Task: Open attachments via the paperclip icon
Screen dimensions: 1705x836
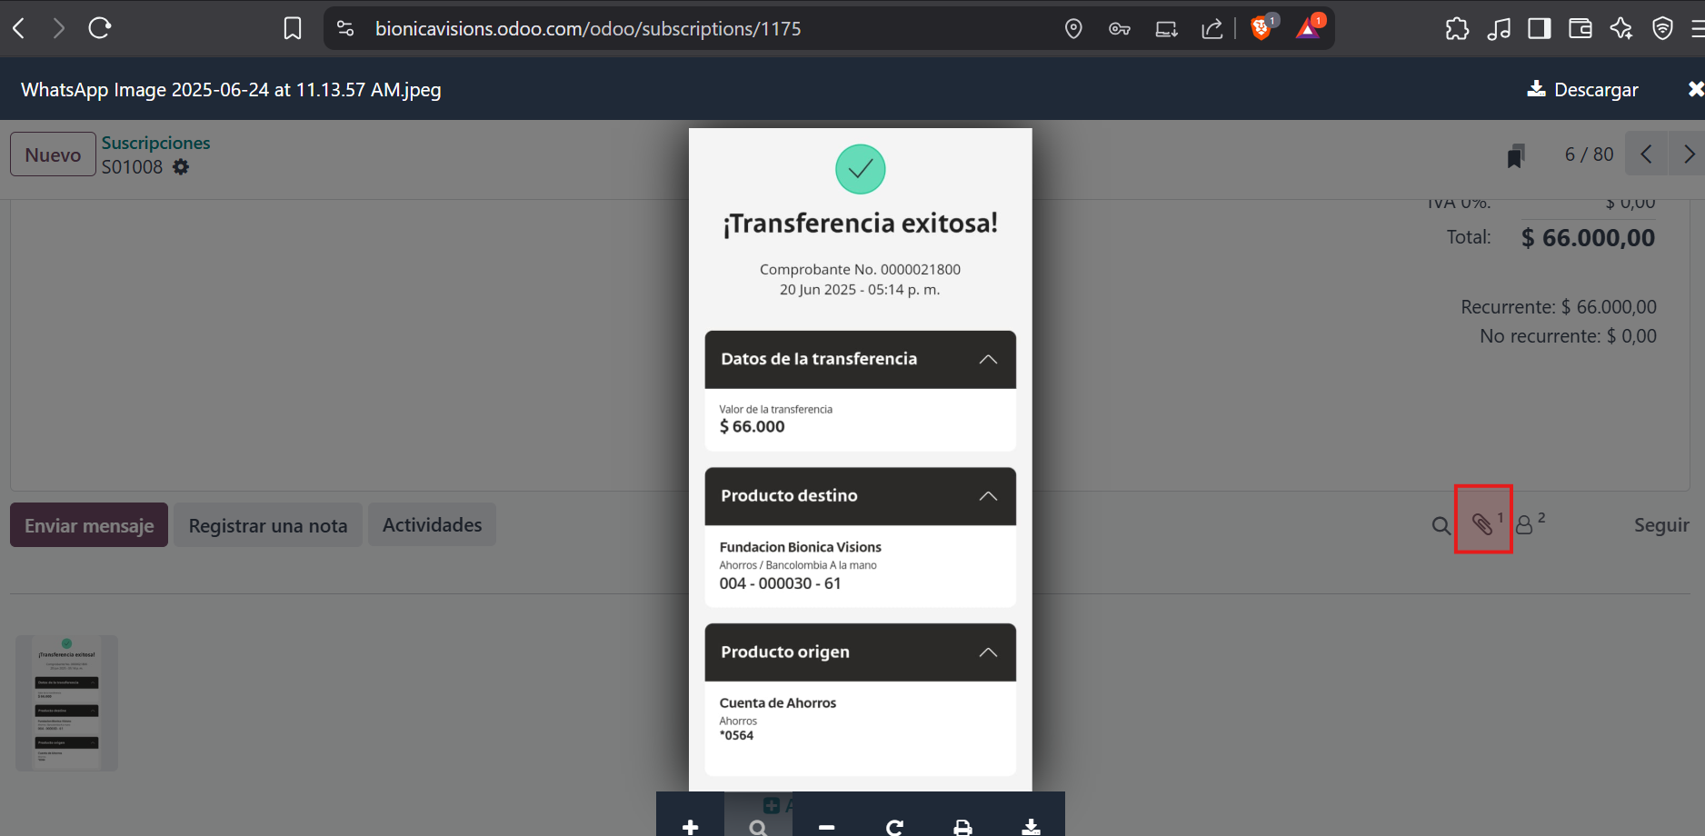Action: pyautogui.click(x=1482, y=523)
